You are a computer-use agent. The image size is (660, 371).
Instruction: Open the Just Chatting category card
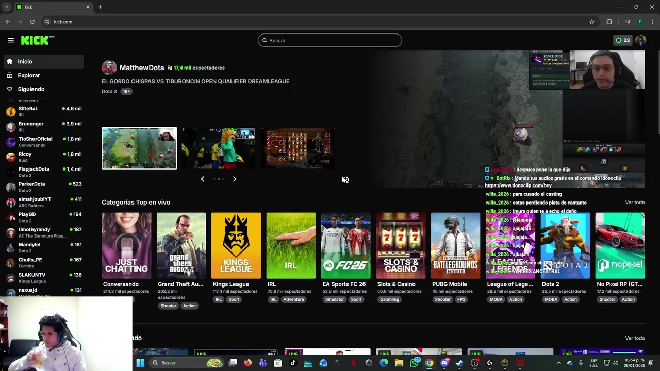(x=126, y=245)
